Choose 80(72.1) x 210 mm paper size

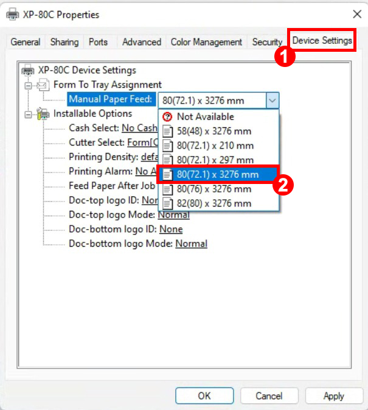(218, 146)
